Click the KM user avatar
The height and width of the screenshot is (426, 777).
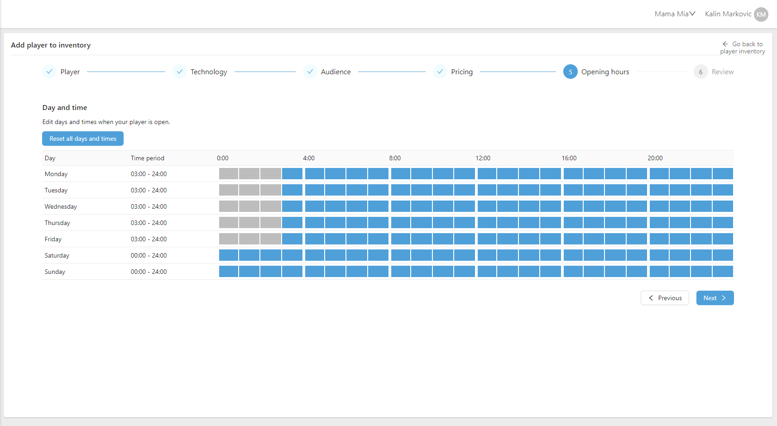761,14
